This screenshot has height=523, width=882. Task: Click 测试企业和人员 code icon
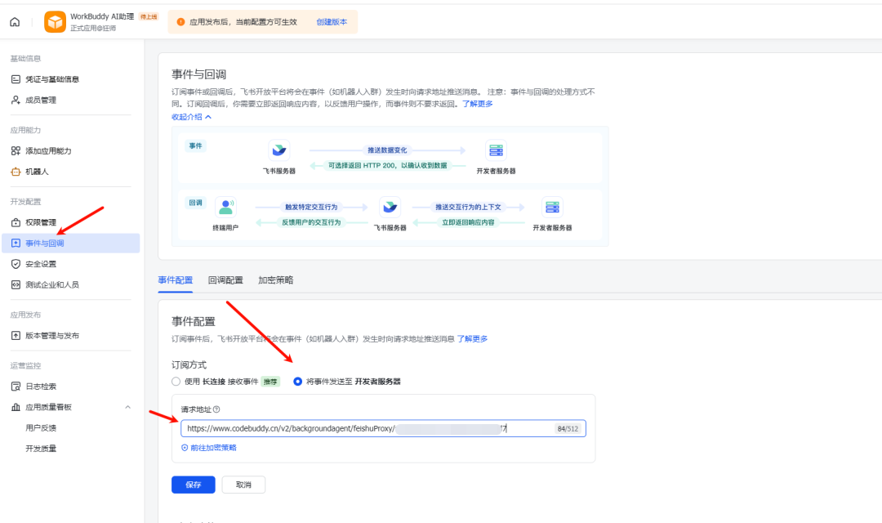16,285
